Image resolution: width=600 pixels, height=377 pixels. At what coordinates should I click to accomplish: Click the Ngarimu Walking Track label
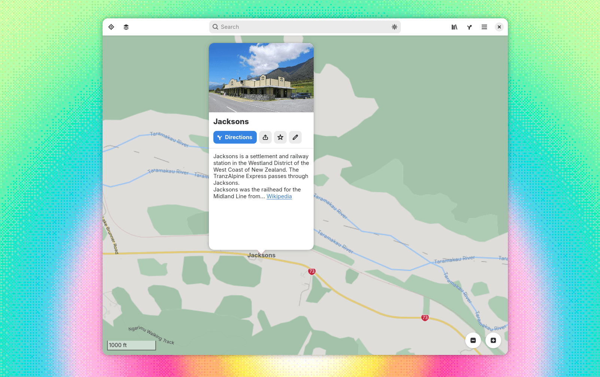coord(151,335)
